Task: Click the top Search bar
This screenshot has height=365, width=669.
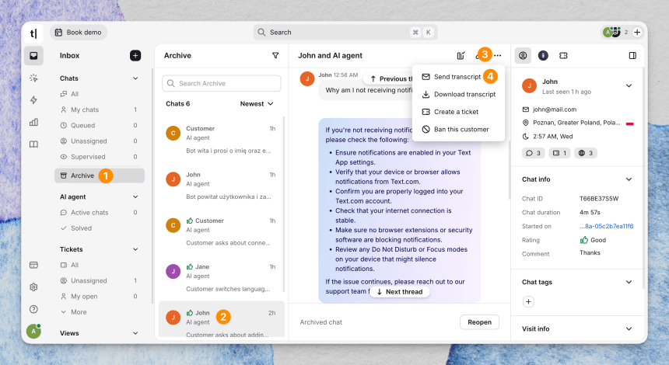Action: (345, 32)
